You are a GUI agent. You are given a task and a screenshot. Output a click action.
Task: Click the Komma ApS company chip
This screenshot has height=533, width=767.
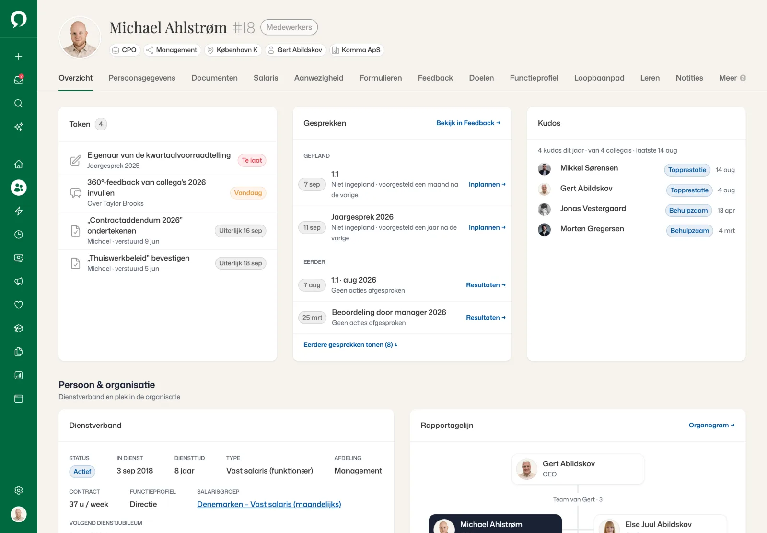click(356, 50)
